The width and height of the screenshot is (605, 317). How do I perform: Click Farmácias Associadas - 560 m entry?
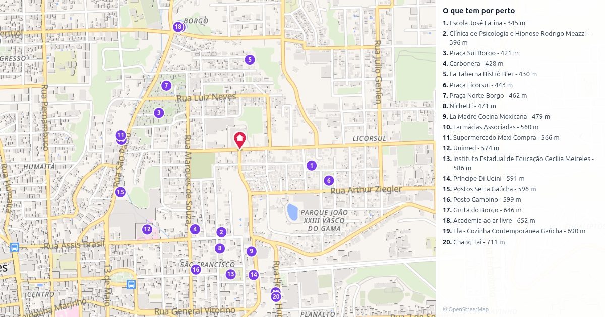(x=491, y=127)
